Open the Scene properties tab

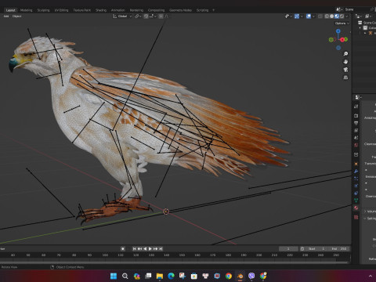point(356,137)
